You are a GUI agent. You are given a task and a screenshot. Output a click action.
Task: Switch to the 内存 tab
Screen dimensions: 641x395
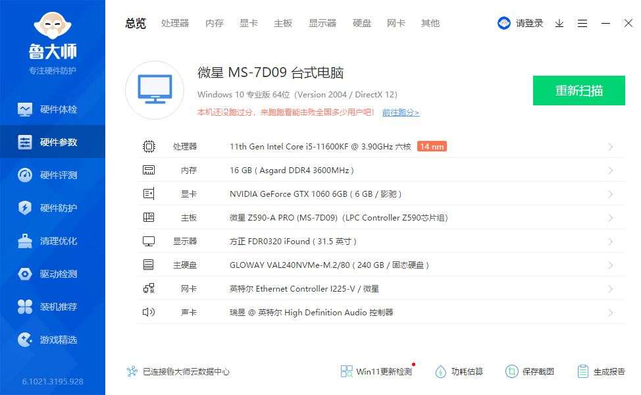pos(214,23)
